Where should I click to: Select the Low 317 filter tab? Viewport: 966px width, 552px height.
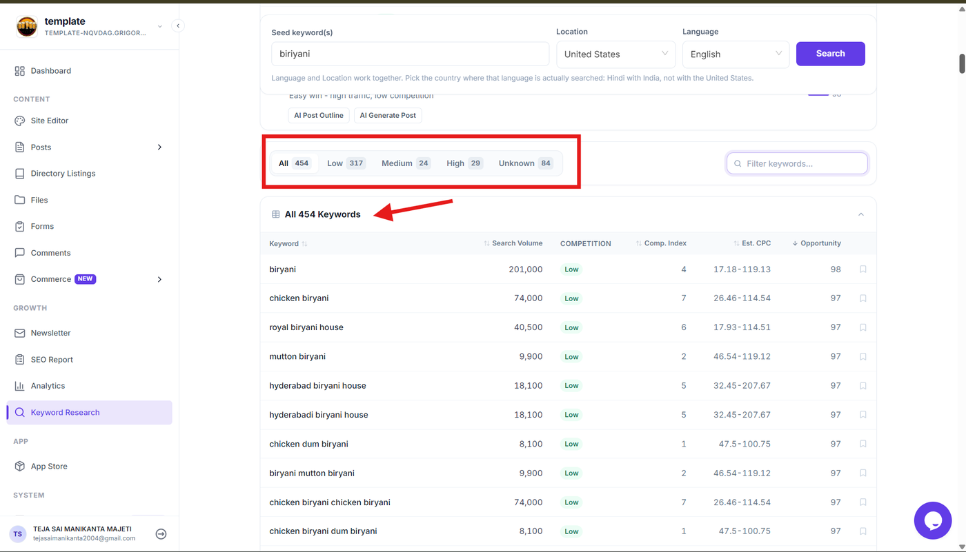[346, 163]
